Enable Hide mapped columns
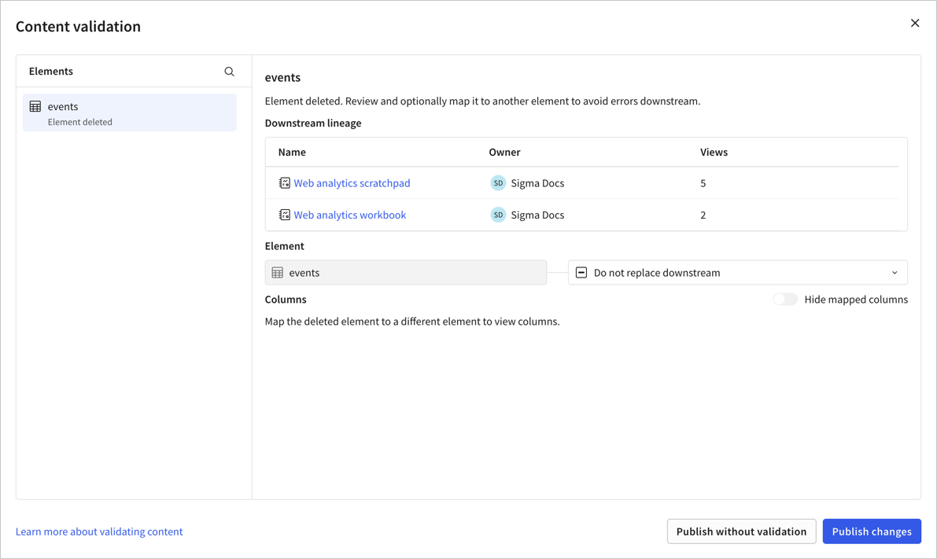Viewport: 937px width, 559px height. pos(785,299)
